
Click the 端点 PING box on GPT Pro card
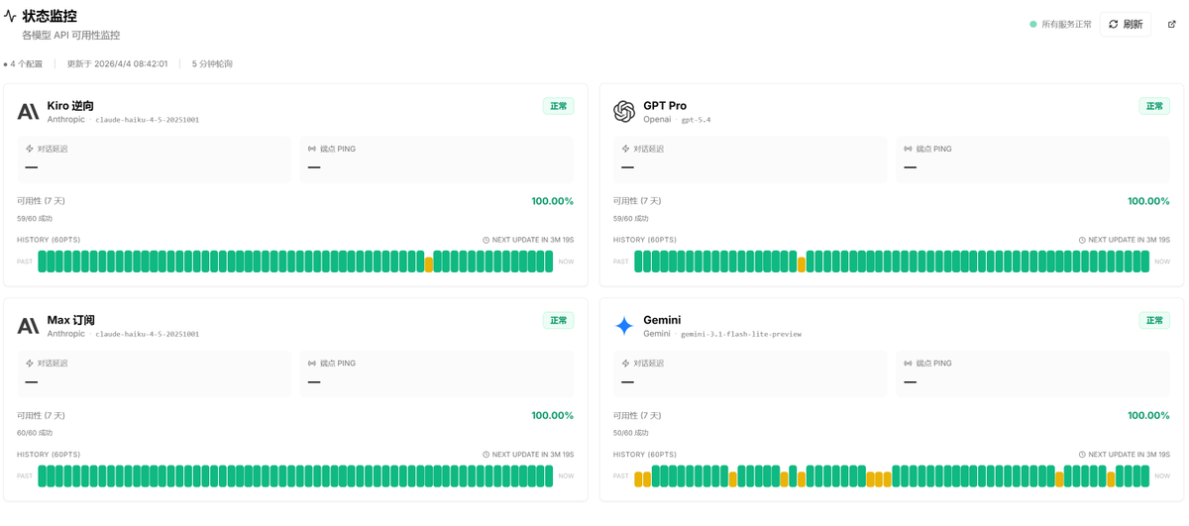(x=1032, y=159)
